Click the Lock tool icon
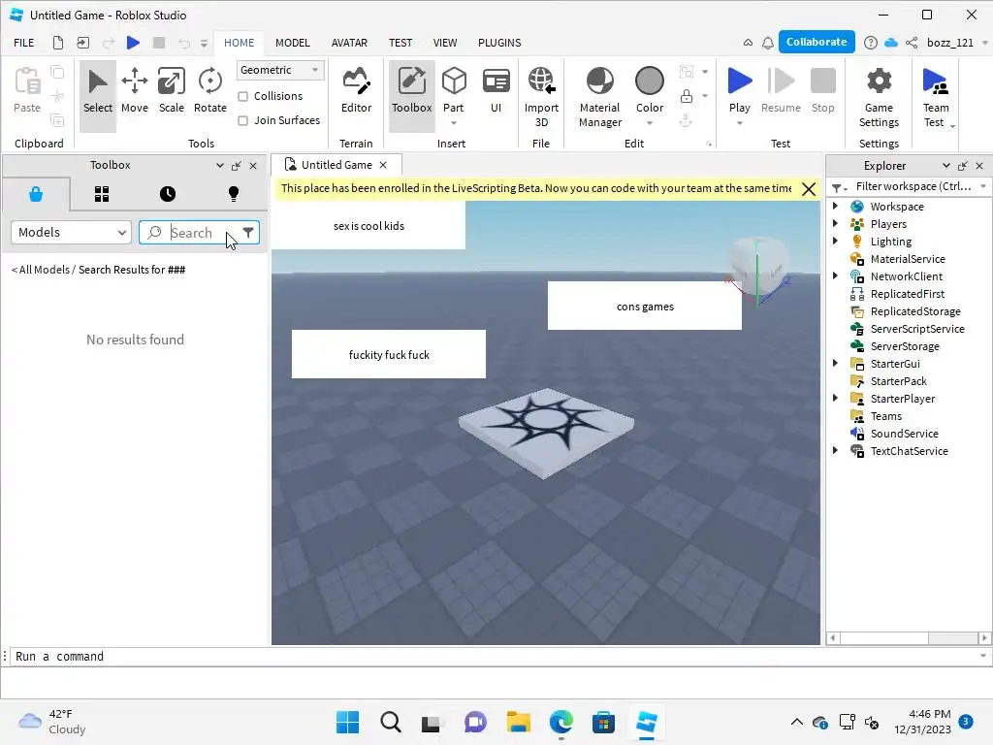Viewport: 993px width, 745px height. click(686, 96)
